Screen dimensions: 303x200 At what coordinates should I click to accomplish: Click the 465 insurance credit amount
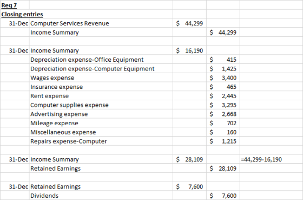223,87
